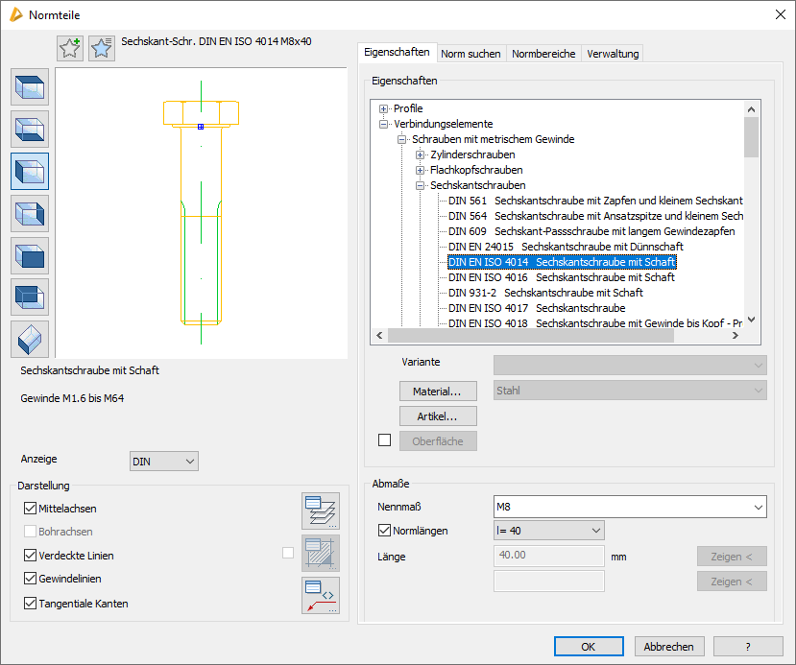This screenshot has width=796, height=665.
Task: Collapse the Sechskantschrauben tree node
Action: (x=421, y=185)
